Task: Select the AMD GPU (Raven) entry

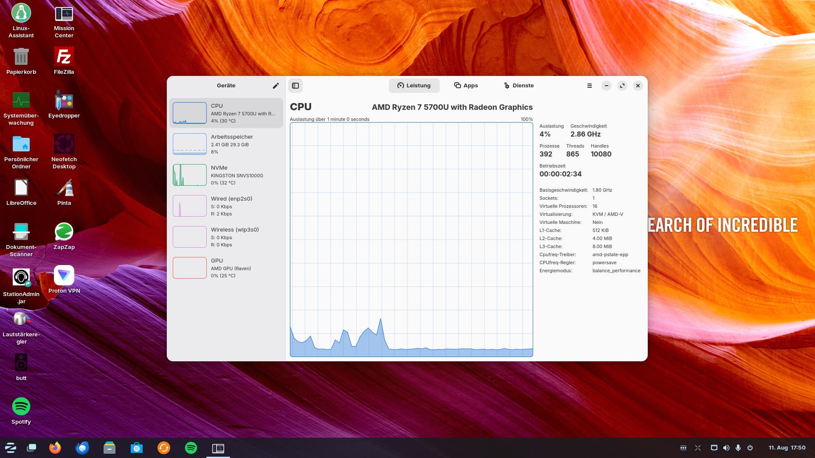Action: pos(226,268)
